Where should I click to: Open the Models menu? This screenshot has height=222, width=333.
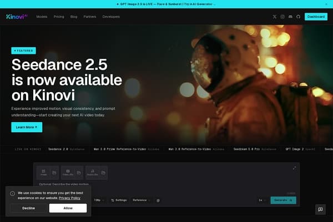click(x=42, y=17)
